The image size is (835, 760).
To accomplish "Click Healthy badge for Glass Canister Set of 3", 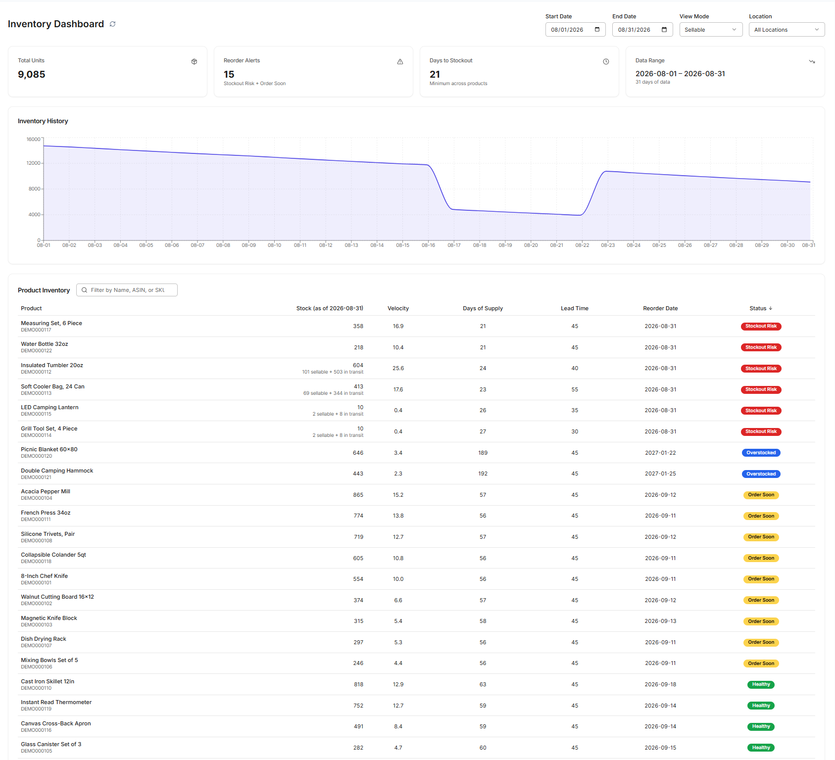I will (x=761, y=748).
